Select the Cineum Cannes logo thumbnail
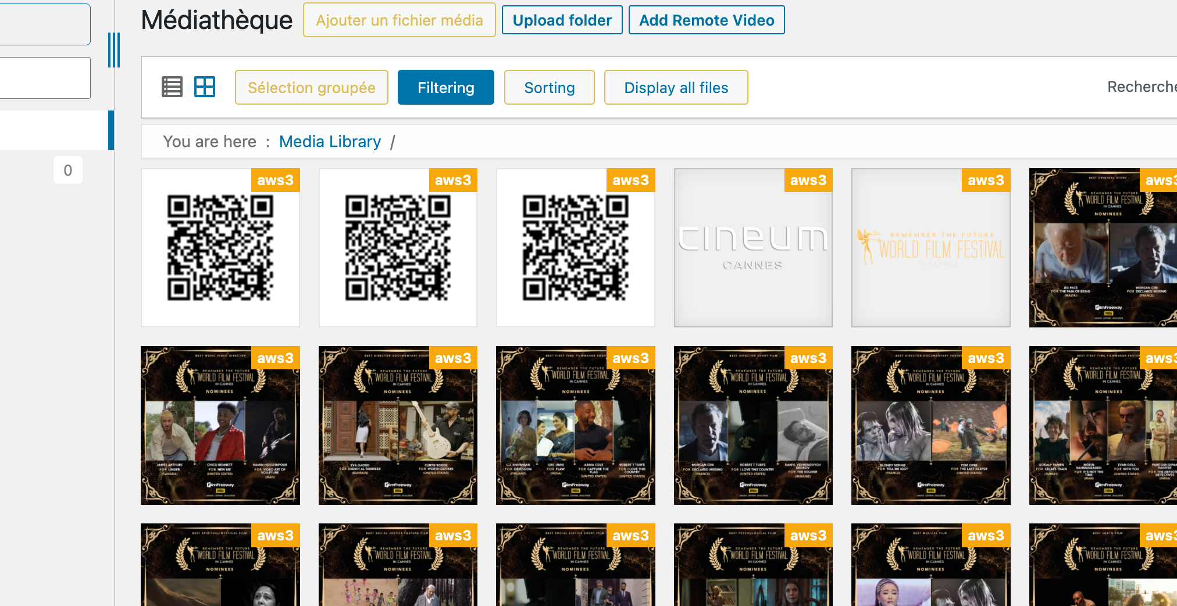 (x=753, y=248)
